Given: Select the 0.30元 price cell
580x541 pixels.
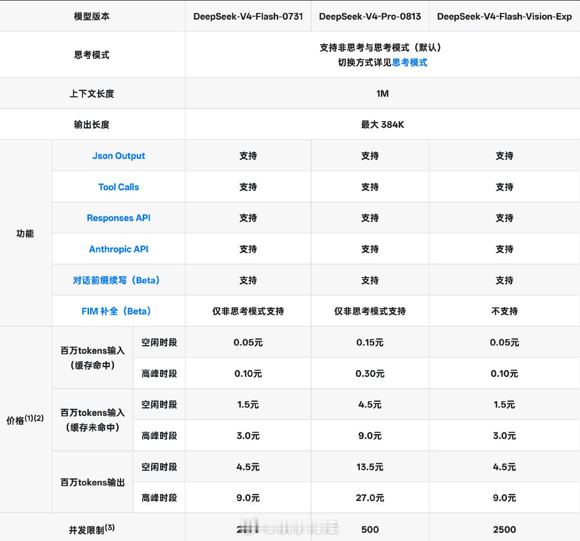Looking at the screenshot, I should [370, 374].
